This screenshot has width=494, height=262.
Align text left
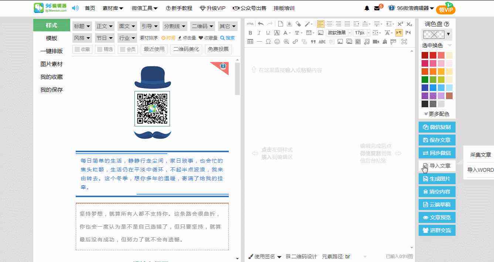pos(321,24)
